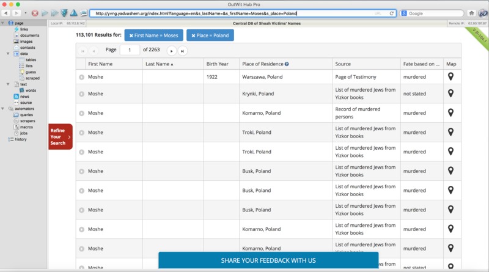Screen dimensions: 489x272
Task: Click the fast-forward auto-browse icon
Action: point(54,13)
